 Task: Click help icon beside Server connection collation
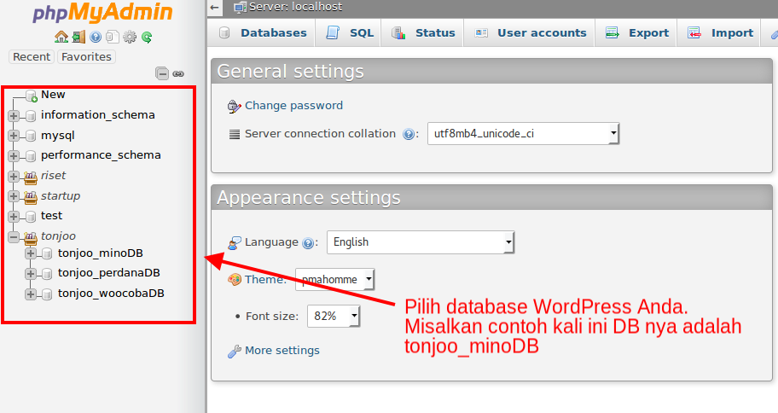(409, 134)
